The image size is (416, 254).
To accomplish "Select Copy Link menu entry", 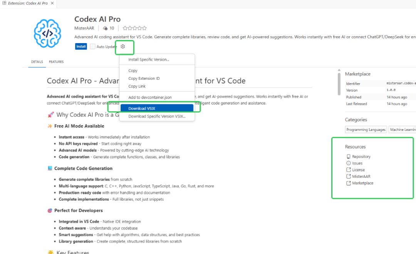I will (x=157, y=86).
